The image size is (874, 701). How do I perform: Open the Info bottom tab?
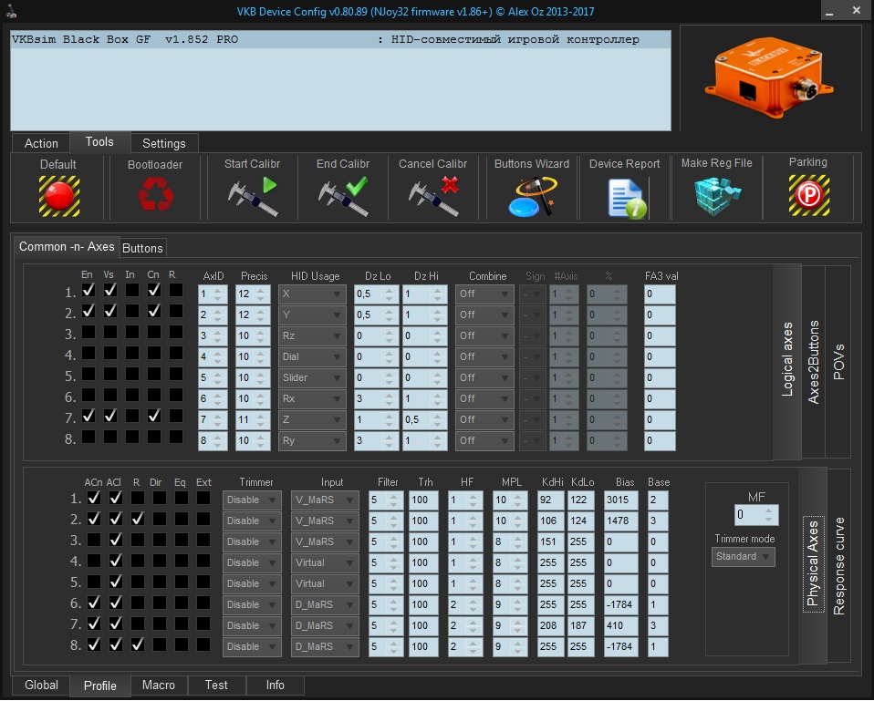[275, 685]
